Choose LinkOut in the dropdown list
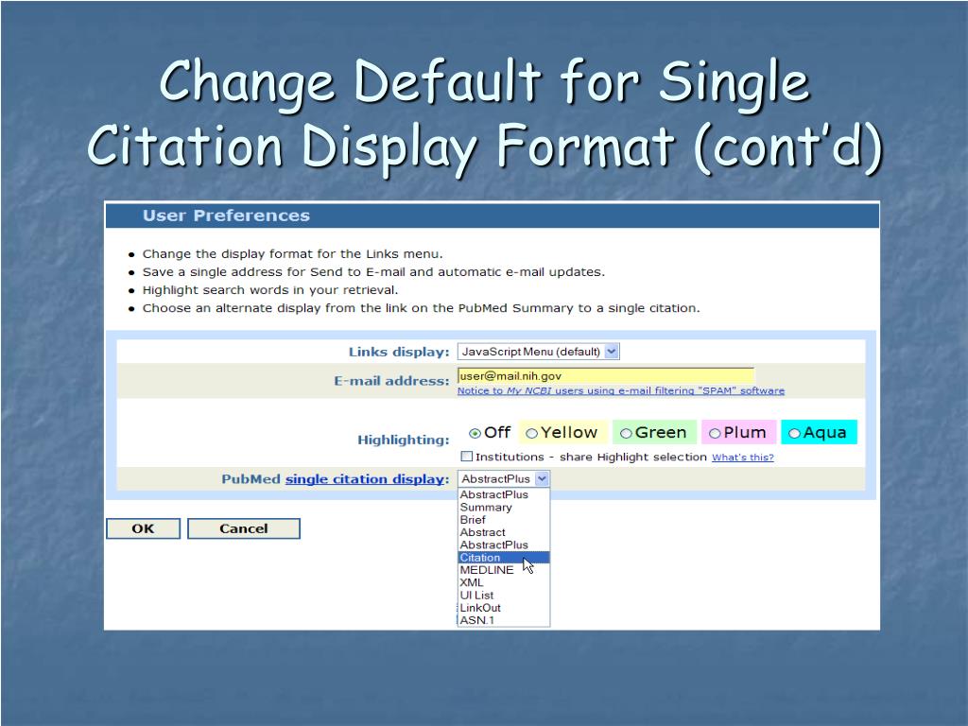This screenshot has width=968, height=726. (504, 608)
